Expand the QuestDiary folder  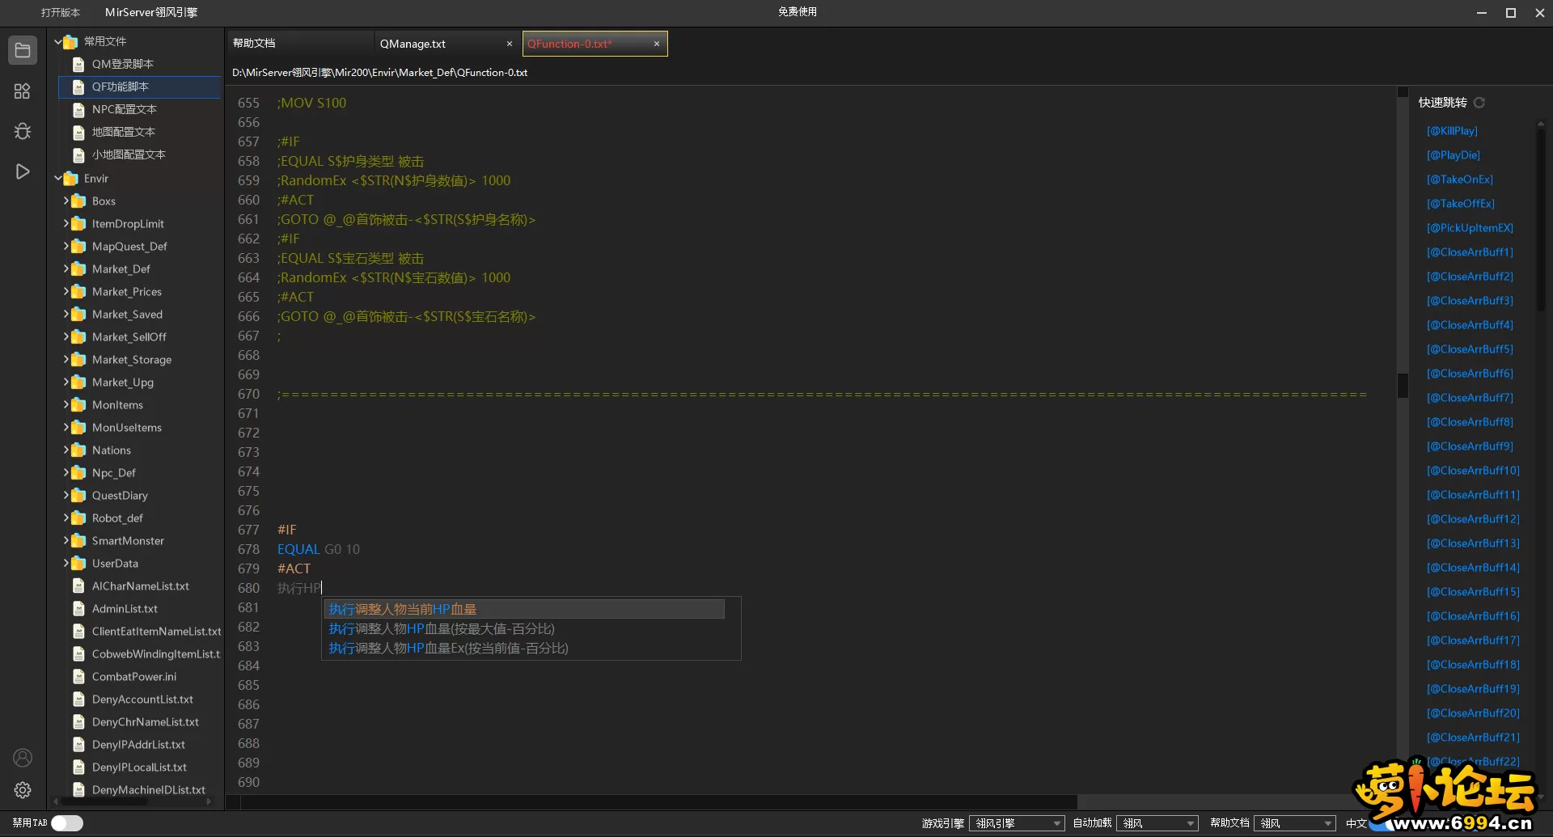point(66,496)
